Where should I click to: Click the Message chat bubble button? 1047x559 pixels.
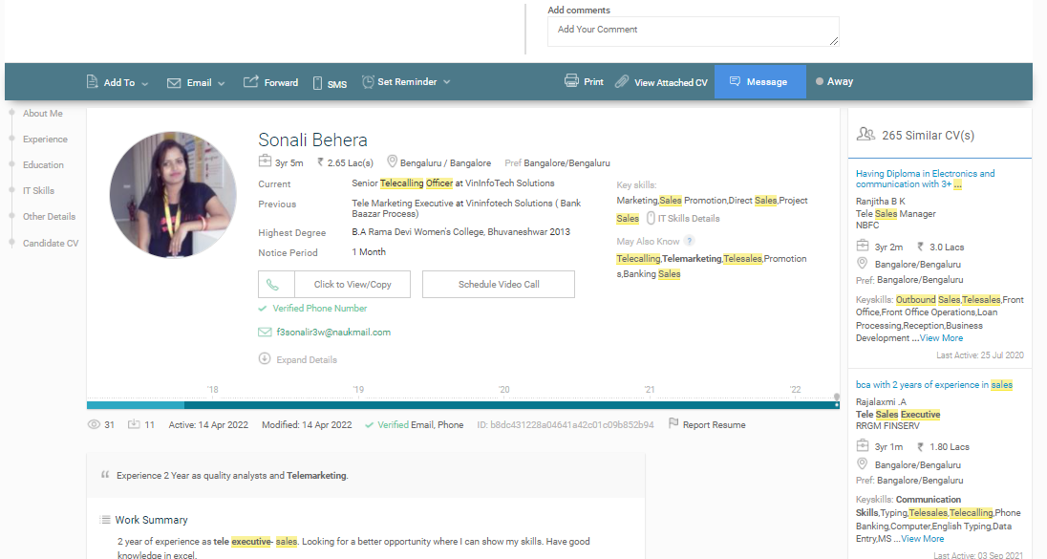coord(760,82)
